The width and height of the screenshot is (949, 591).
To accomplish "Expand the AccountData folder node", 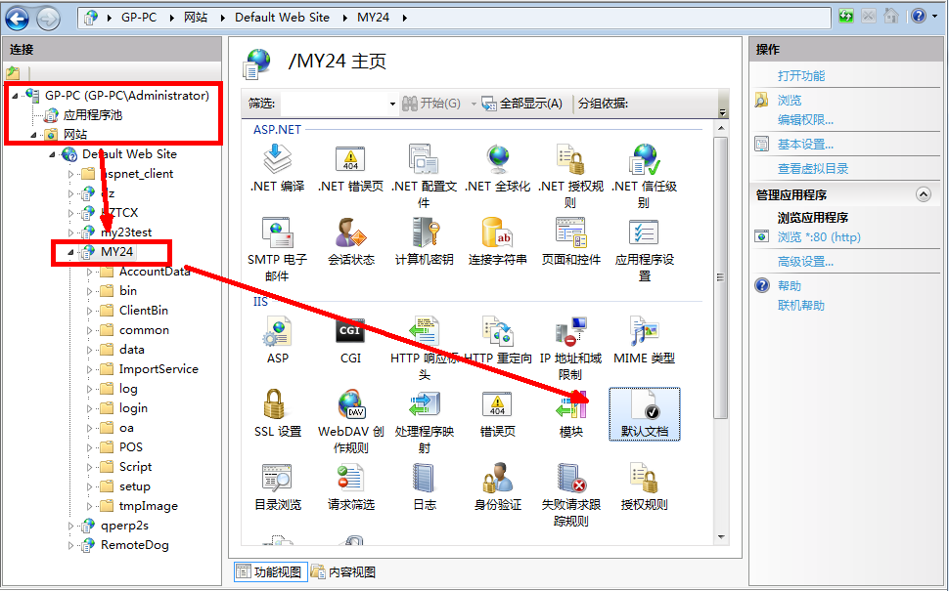I will pos(90,272).
